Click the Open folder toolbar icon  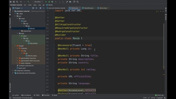[11, 2]
